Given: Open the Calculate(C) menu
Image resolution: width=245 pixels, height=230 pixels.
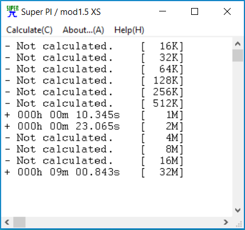Looking at the screenshot, I should (29, 30).
